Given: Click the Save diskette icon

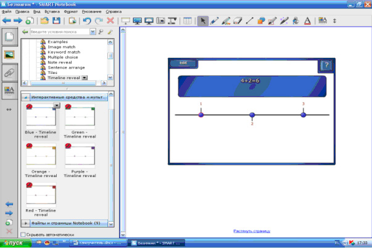Looking at the screenshot, I should tap(54, 20).
